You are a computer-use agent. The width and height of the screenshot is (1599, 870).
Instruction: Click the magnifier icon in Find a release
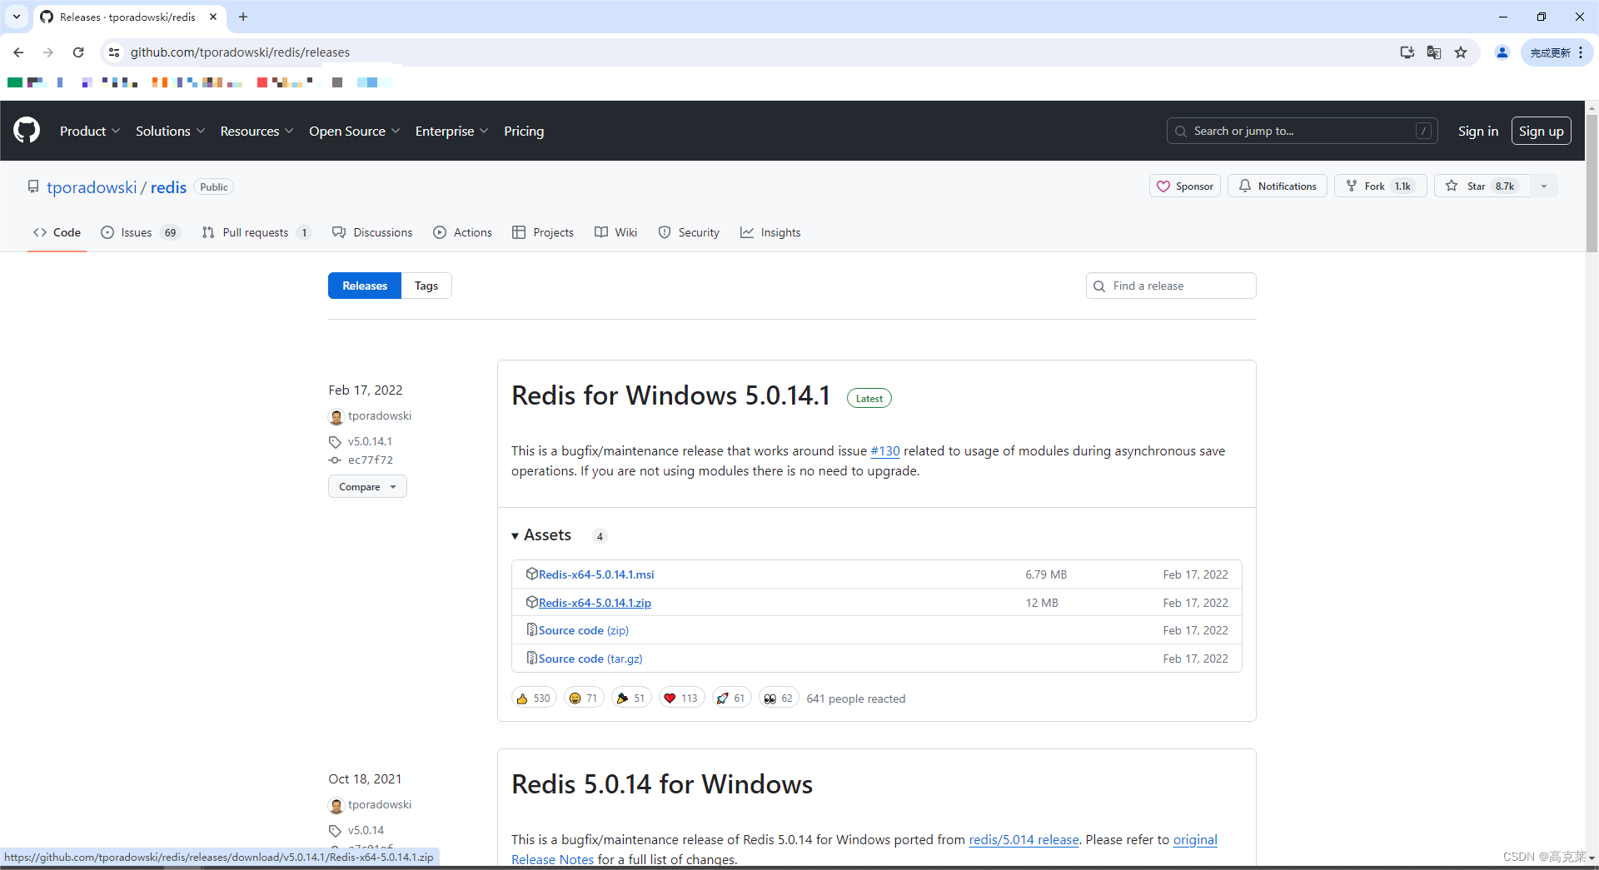tap(1099, 286)
